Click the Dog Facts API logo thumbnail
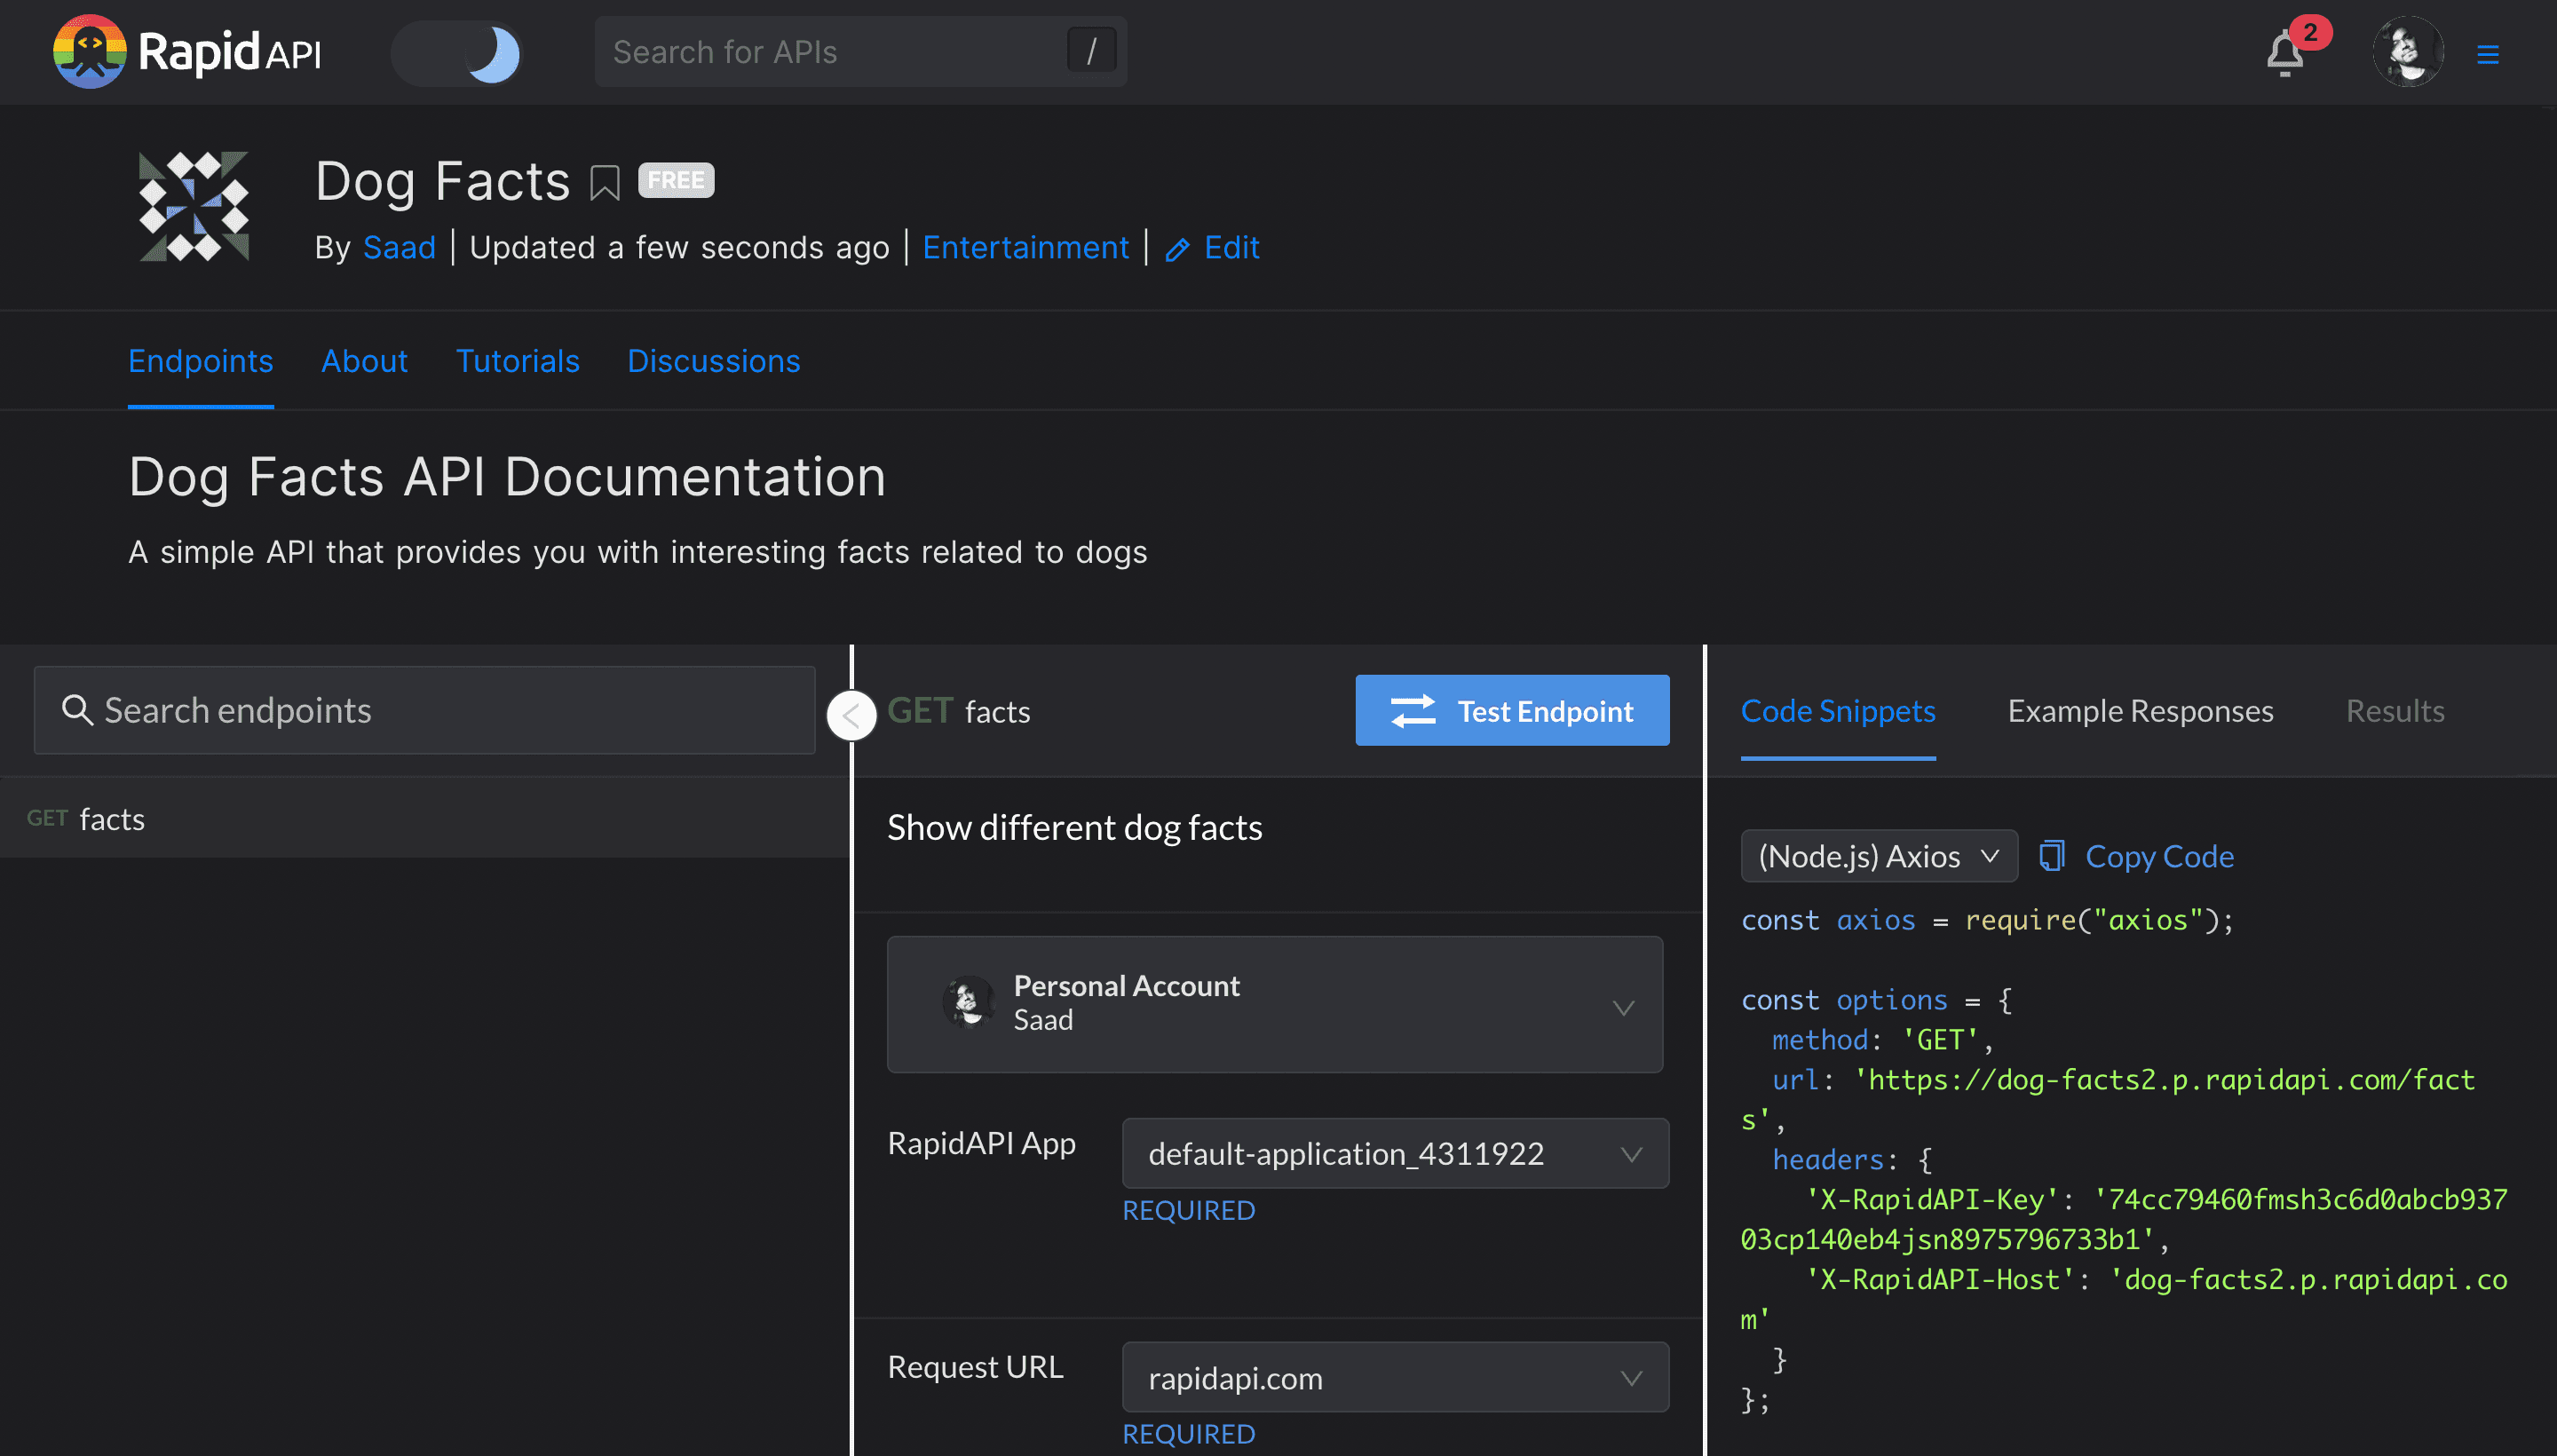The height and width of the screenshot is (1456, 2557). pos(194,207)
